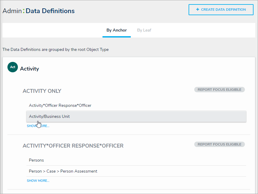Switch to the By Anchor tab
This screenshot has height=194, width=258.
[x=116, y=30]
